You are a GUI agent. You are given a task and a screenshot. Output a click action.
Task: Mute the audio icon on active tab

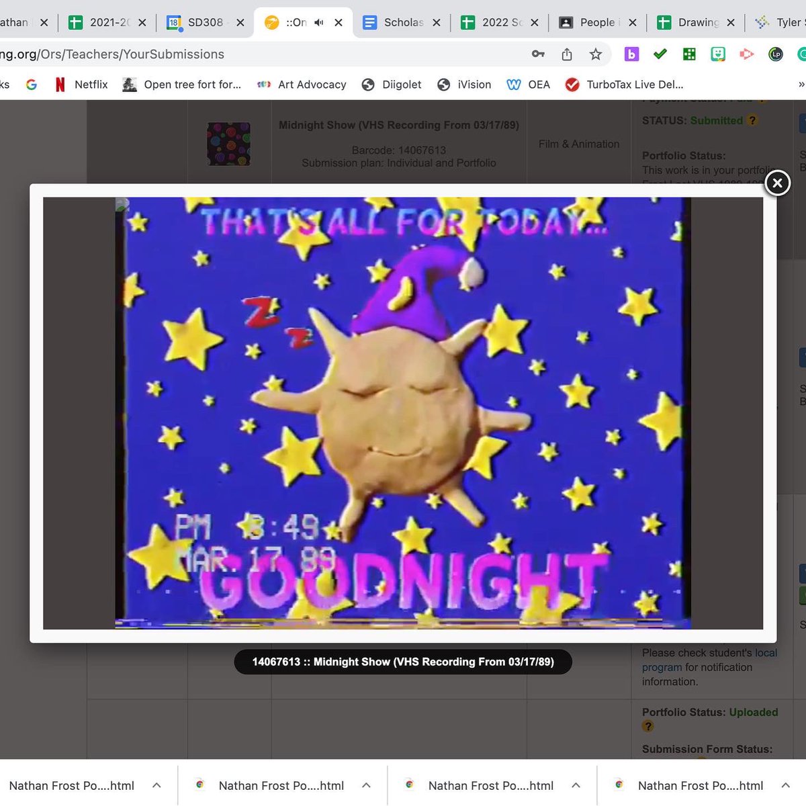tap(319, 23)
